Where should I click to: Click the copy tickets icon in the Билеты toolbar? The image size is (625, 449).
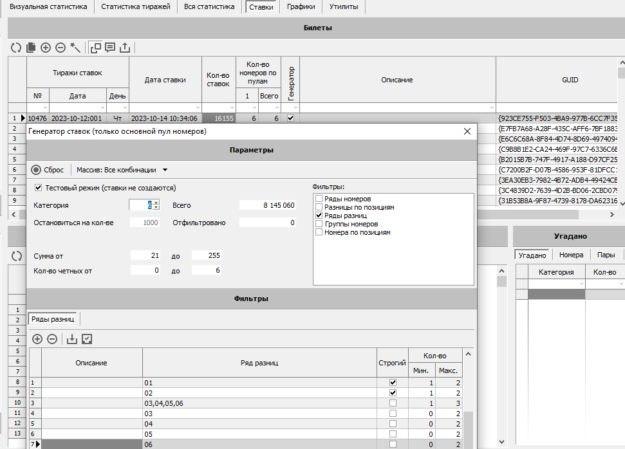[x=31, y=48]
